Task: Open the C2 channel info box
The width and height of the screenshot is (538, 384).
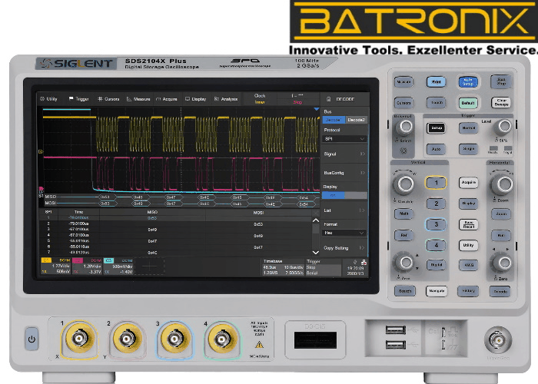Action: tap(87, 266)
